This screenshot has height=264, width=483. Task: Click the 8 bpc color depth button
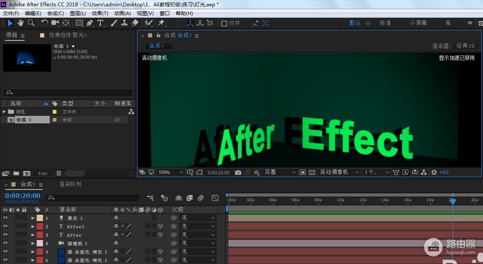point(43,173)
